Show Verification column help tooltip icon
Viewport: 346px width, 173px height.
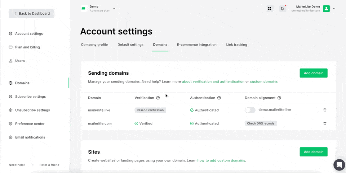tap(158, 98)
